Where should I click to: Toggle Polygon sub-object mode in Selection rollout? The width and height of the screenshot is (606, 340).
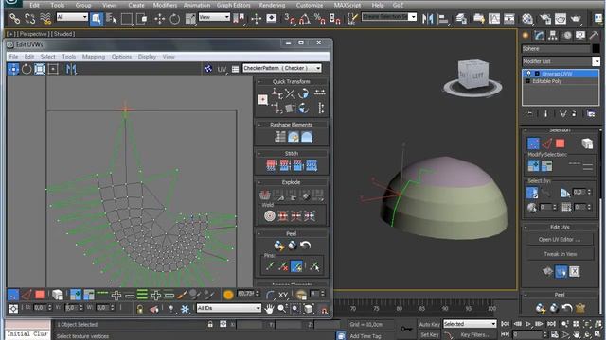560,144
